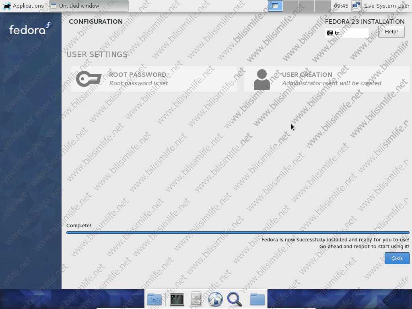Open the plain home folder dock icon
The image size is (412, 309).
point(257,299)
